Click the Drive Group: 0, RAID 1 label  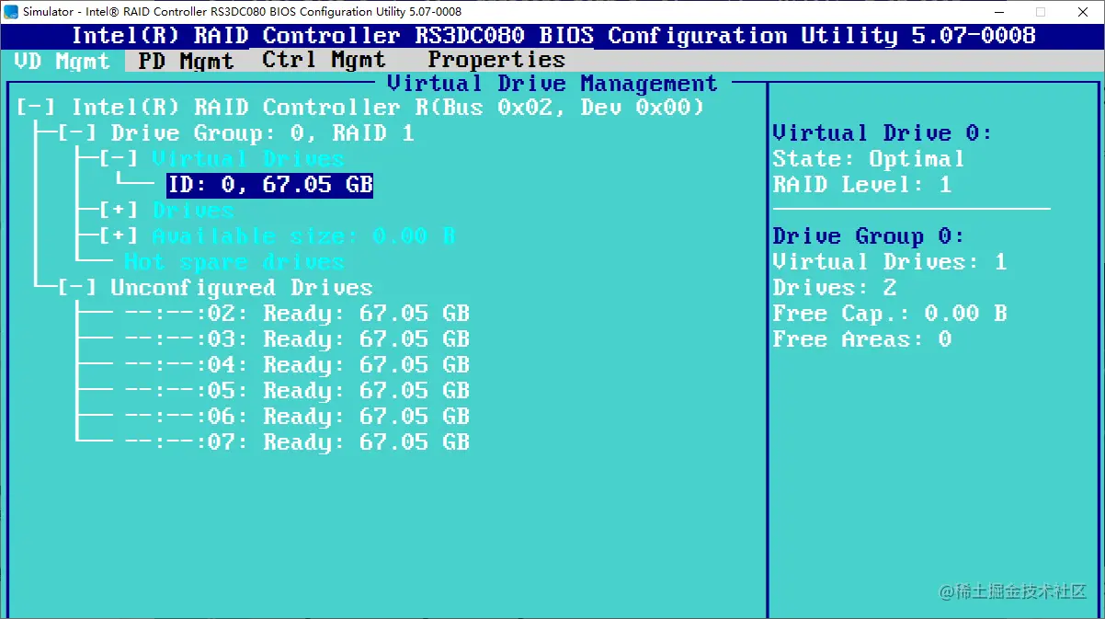point(263,134)
